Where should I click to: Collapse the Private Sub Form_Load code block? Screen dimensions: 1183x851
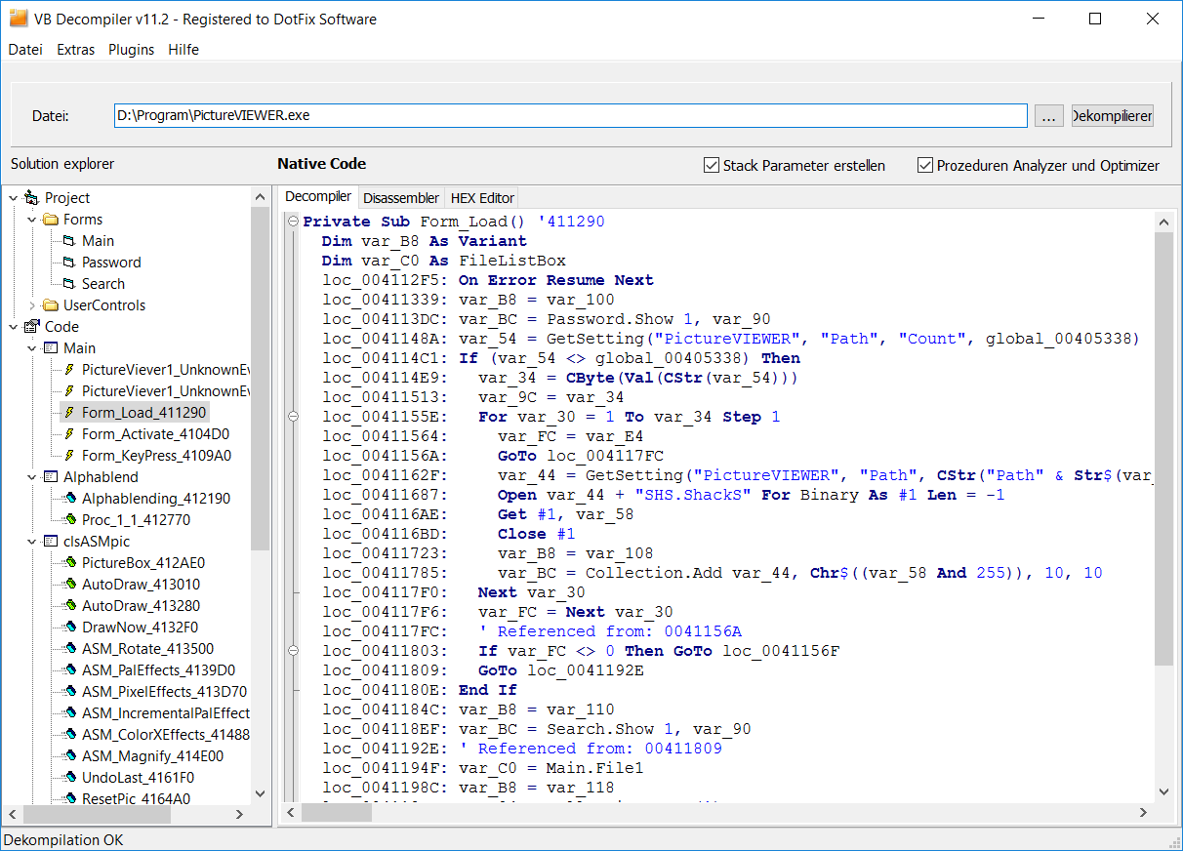(x=293, y=222)
